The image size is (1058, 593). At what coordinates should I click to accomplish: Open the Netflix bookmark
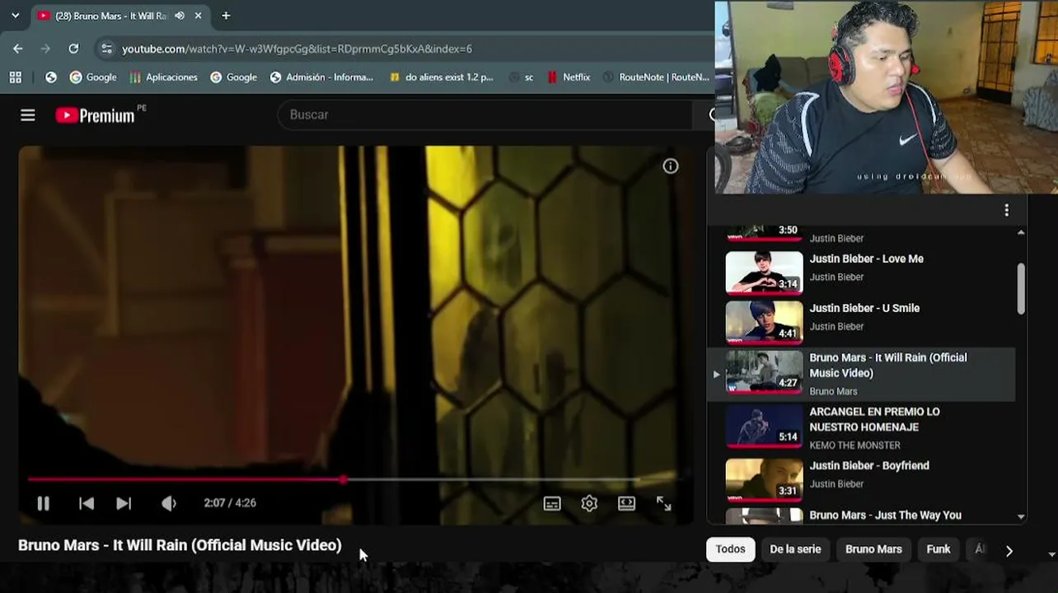coord(569,77)
